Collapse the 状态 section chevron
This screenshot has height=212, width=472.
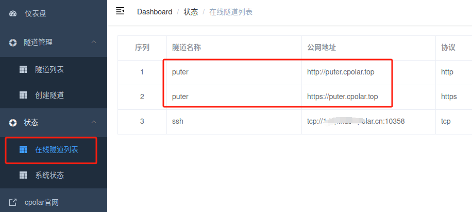coord(94,122)
